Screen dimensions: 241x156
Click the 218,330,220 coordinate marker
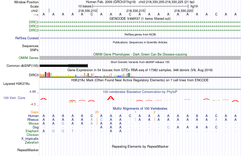tap(183, 11)
